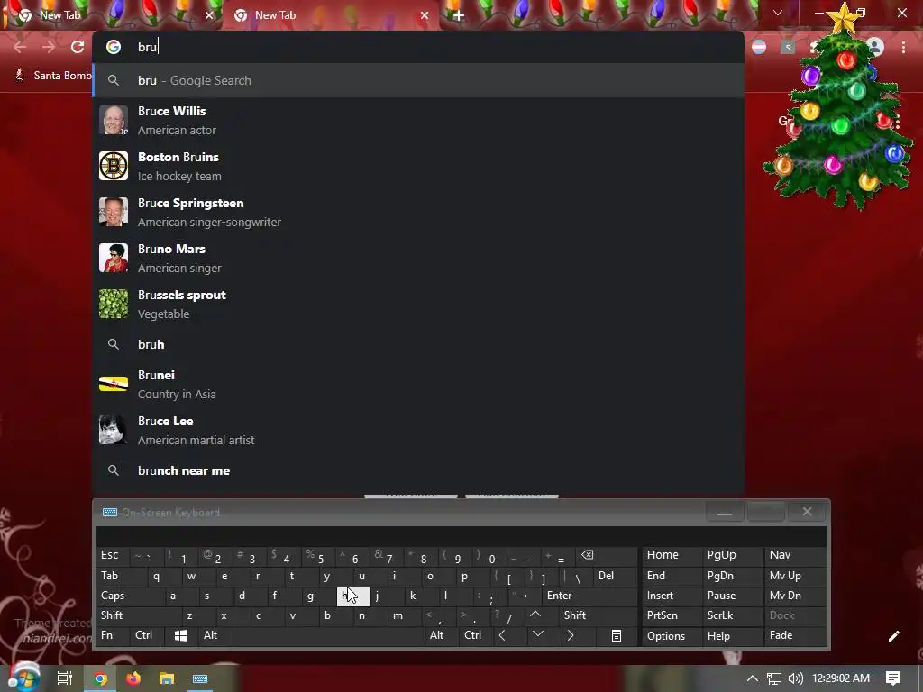Image resolution: width=923 pixels, height=692 pixels.
Task: Click the 'S' extension icon in toolbar
Action: 787,47
